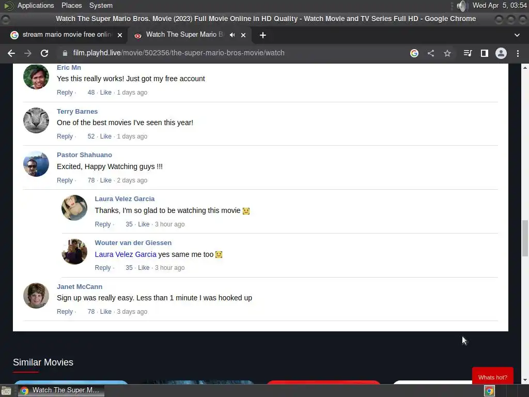Expand the tab search dropdown arrow
The image size is (529, 397).
(517, 35)
